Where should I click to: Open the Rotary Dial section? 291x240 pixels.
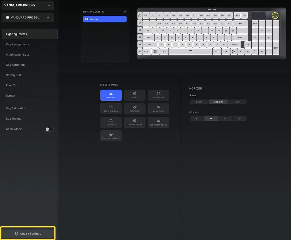point(13,75)
